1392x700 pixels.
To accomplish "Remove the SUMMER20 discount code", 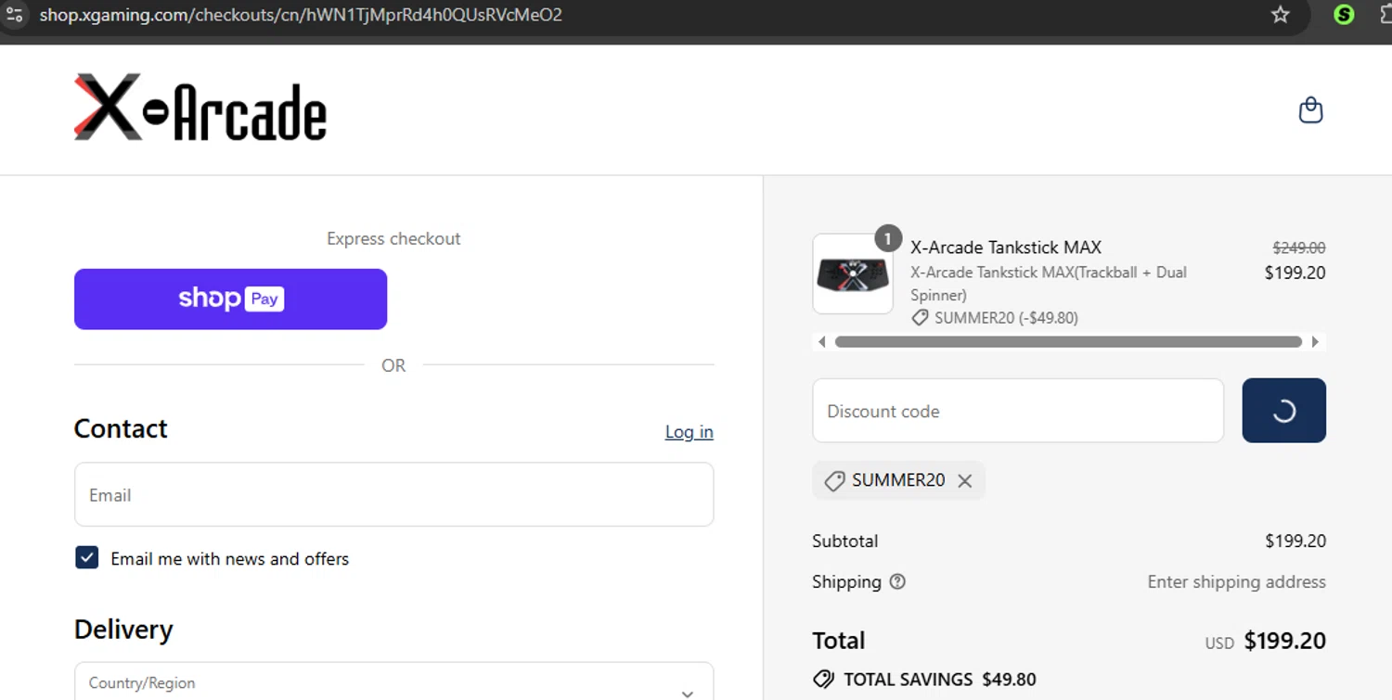I will click(x=965, y=480).
